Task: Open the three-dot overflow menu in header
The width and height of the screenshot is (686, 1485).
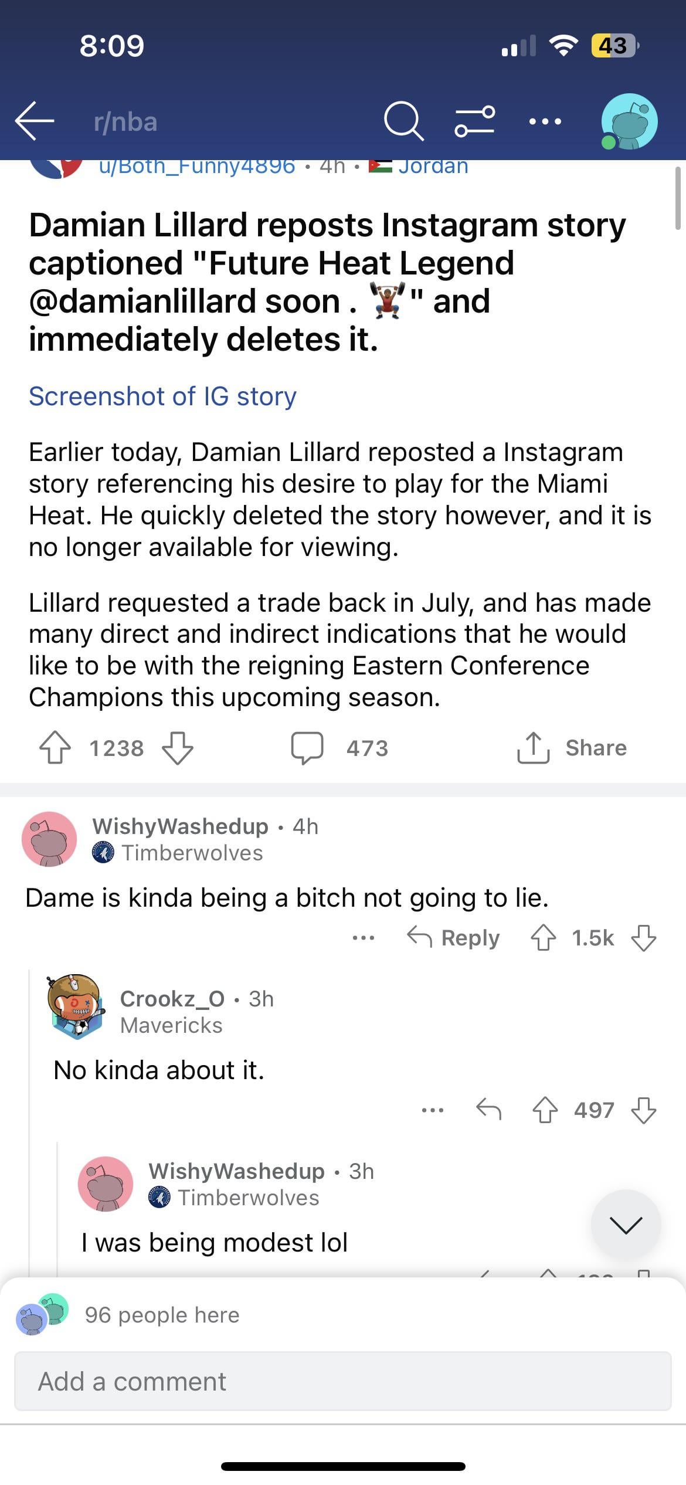Action: coord(545,121)
